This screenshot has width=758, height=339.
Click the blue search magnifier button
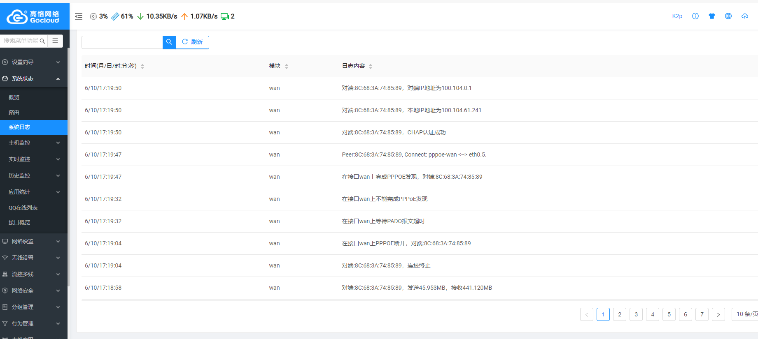click(x=169, y=42)
